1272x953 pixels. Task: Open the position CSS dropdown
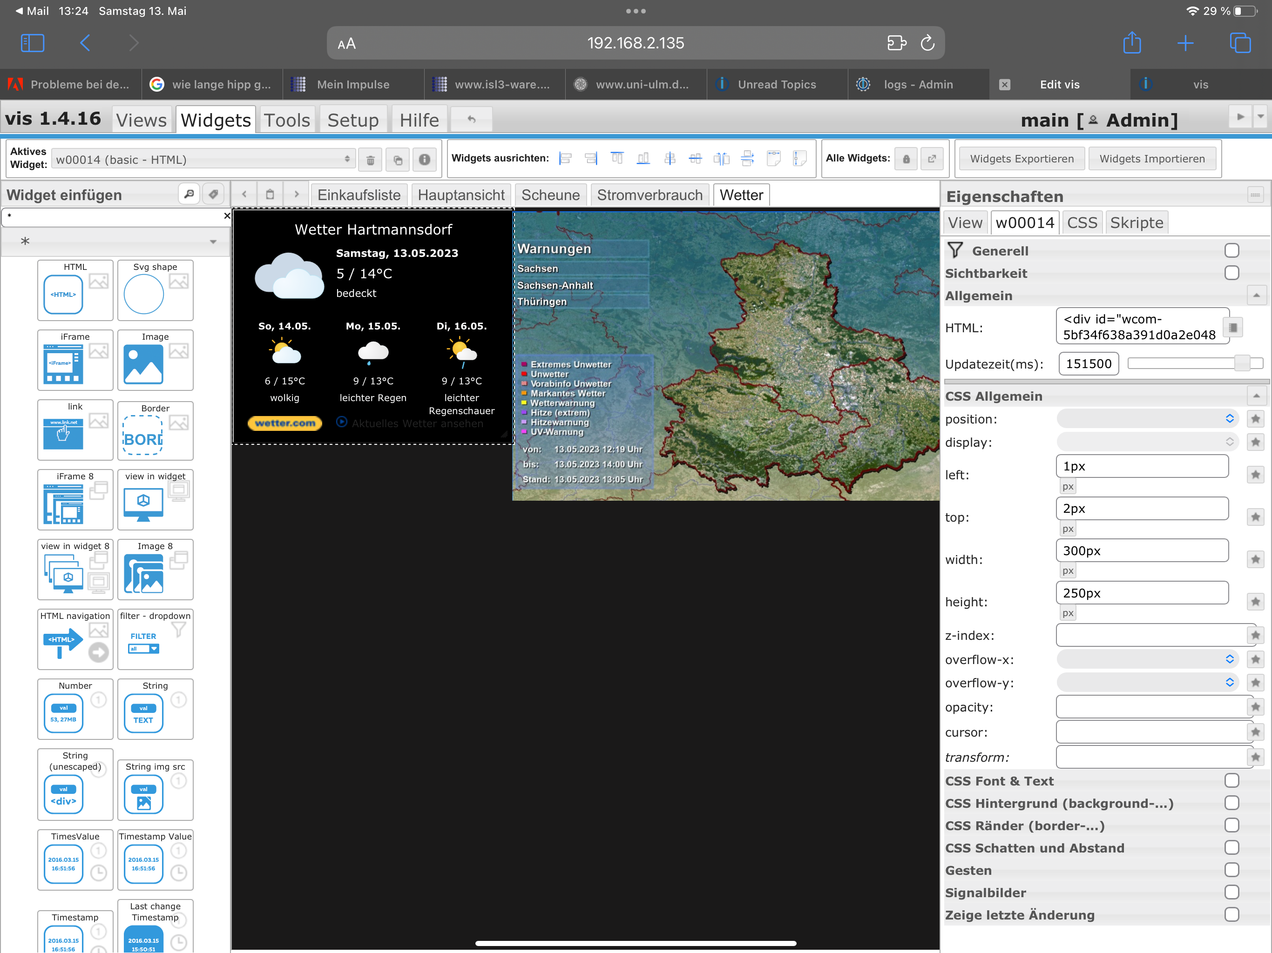(x=1148, y=418)
